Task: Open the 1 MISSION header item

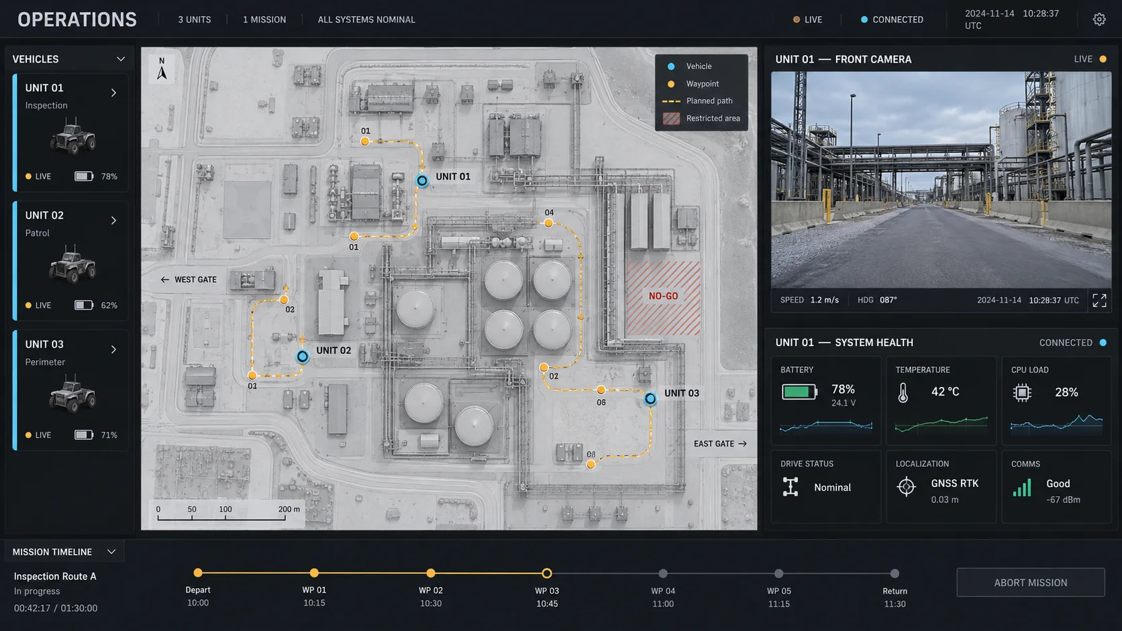Action: (x=264, y=19)
